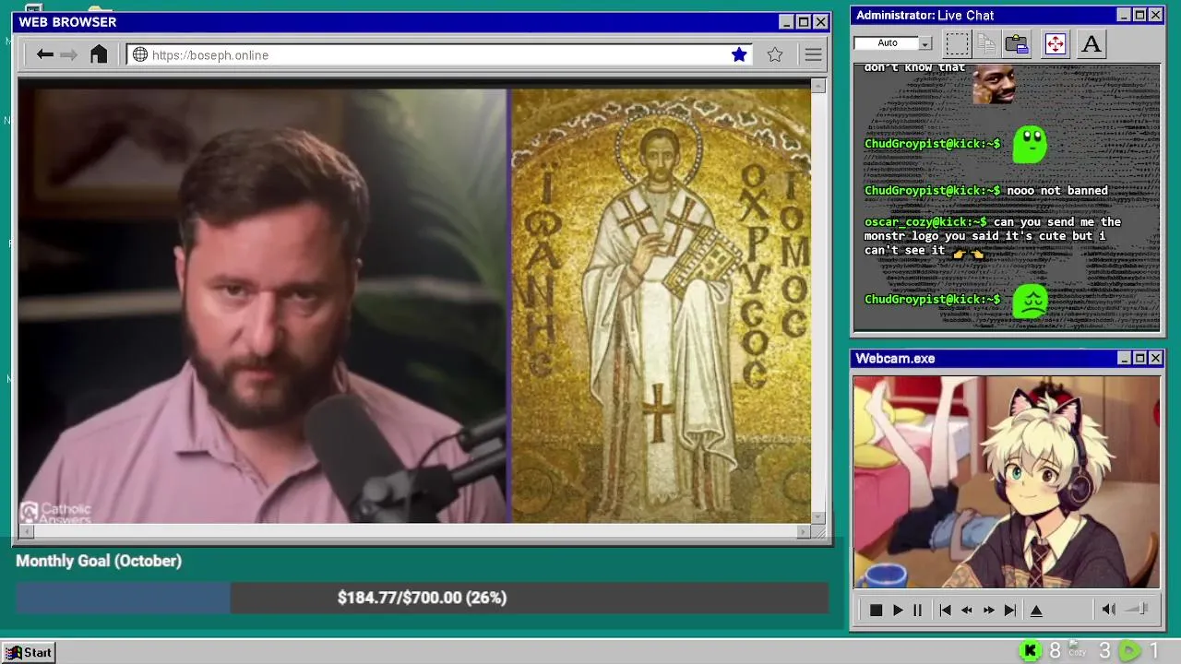Open the browser home page icon

(x=99, y=54)
